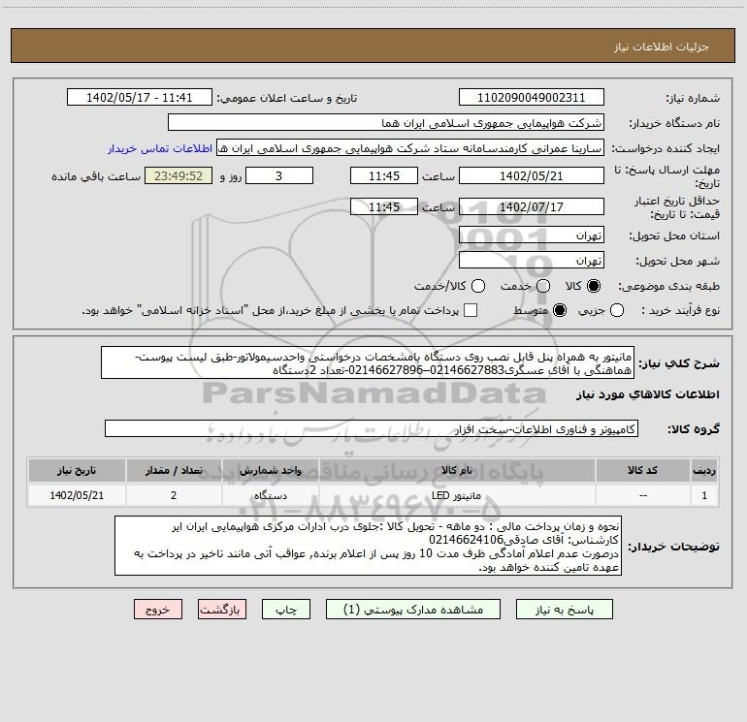The height and width of the screenshot is (722, 747).
Task: Click the تعداد / مقدار column header
Action: 174,470
